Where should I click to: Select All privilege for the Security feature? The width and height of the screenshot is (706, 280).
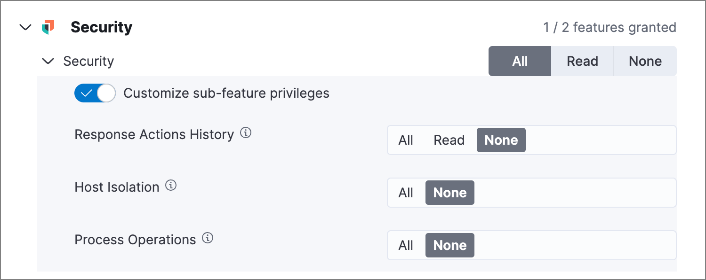520,61
